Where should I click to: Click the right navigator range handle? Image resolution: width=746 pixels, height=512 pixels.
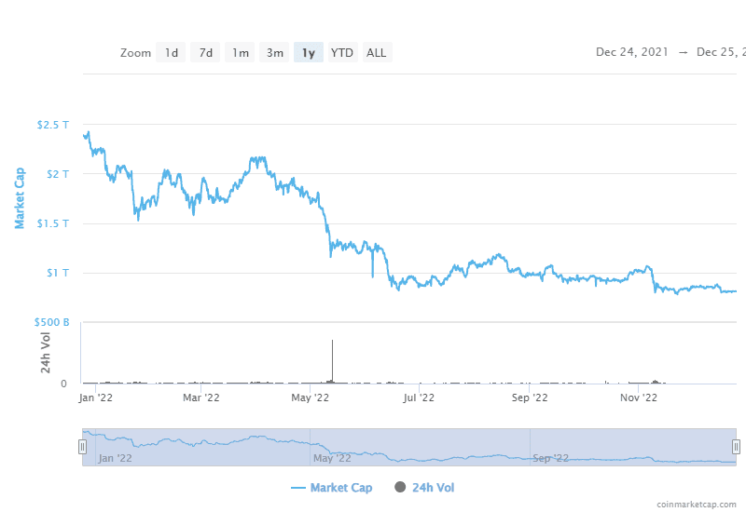pos(736,447)
